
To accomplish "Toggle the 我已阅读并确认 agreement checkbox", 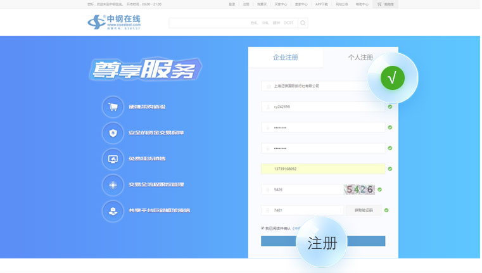I will point(263,228).
